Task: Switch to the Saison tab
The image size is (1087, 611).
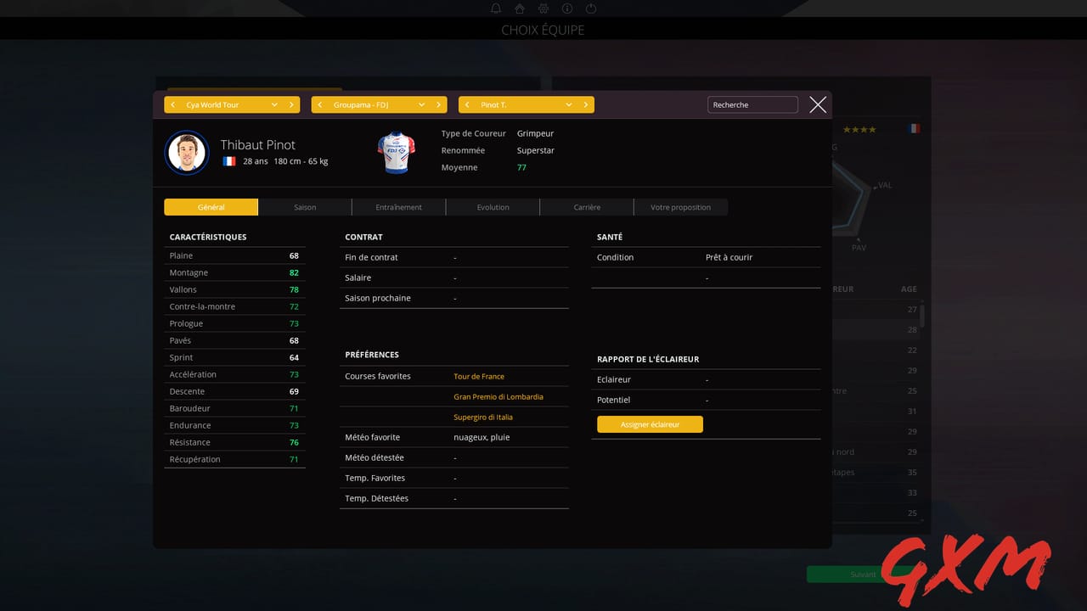Action: pos(305,206)
